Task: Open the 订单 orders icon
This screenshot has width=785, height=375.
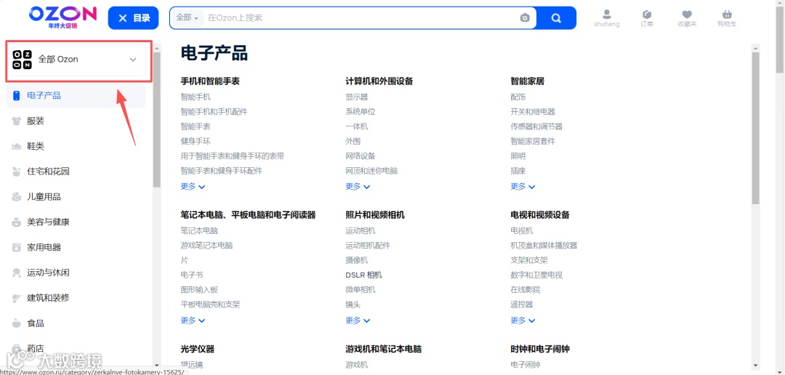Action: click(647, 18)
